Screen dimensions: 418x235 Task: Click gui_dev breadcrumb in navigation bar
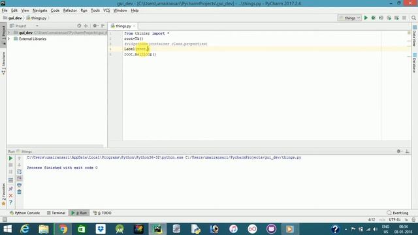coord(12,18)
